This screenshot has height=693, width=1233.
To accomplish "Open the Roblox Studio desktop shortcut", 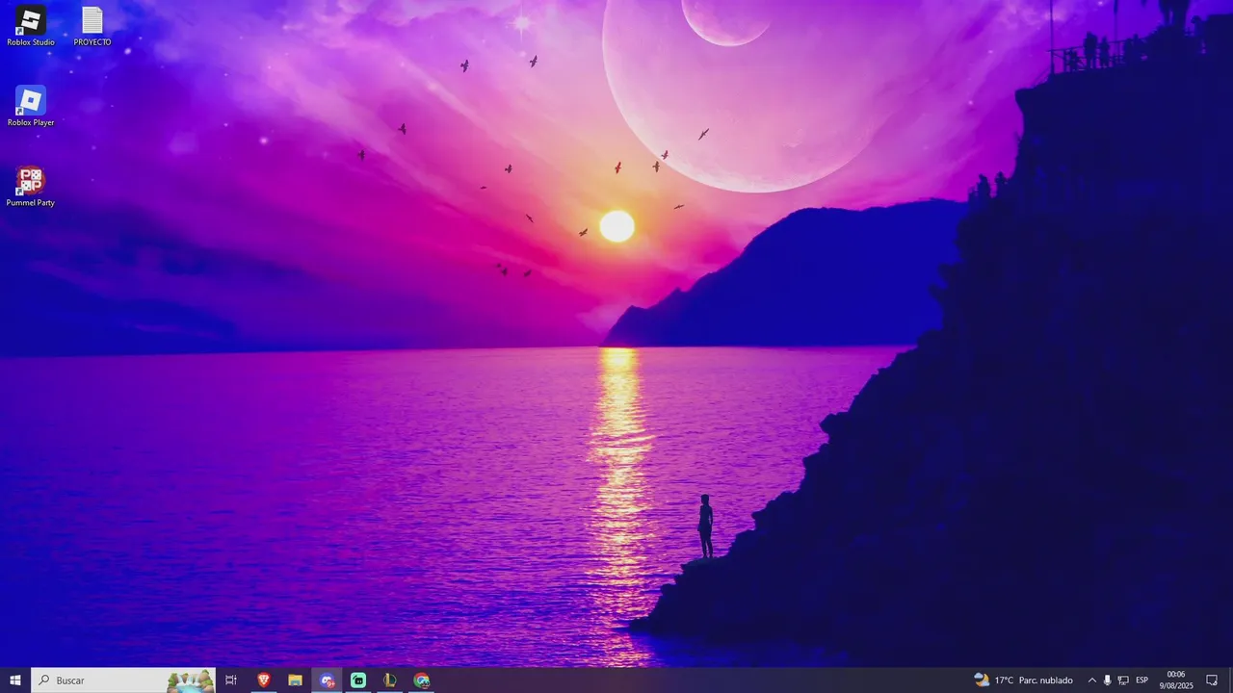I will tap(31, 26).
